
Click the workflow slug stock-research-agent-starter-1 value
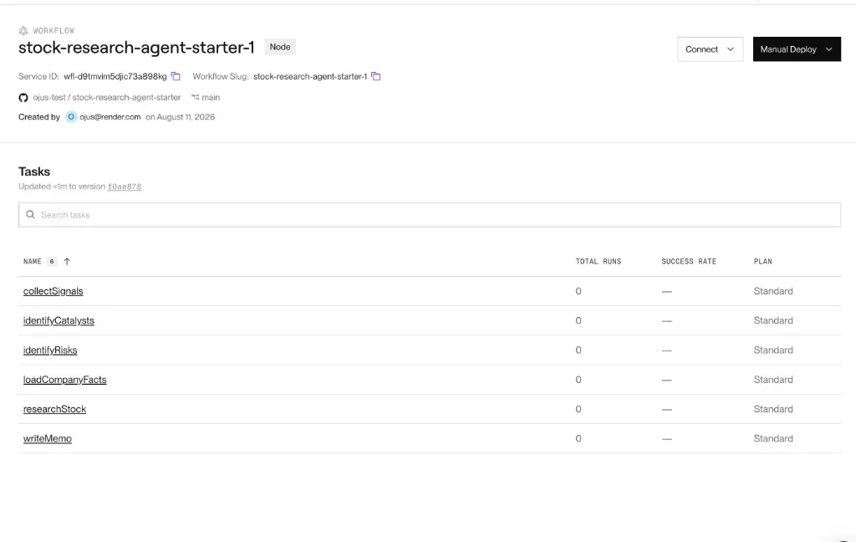(x=310, y=76)
